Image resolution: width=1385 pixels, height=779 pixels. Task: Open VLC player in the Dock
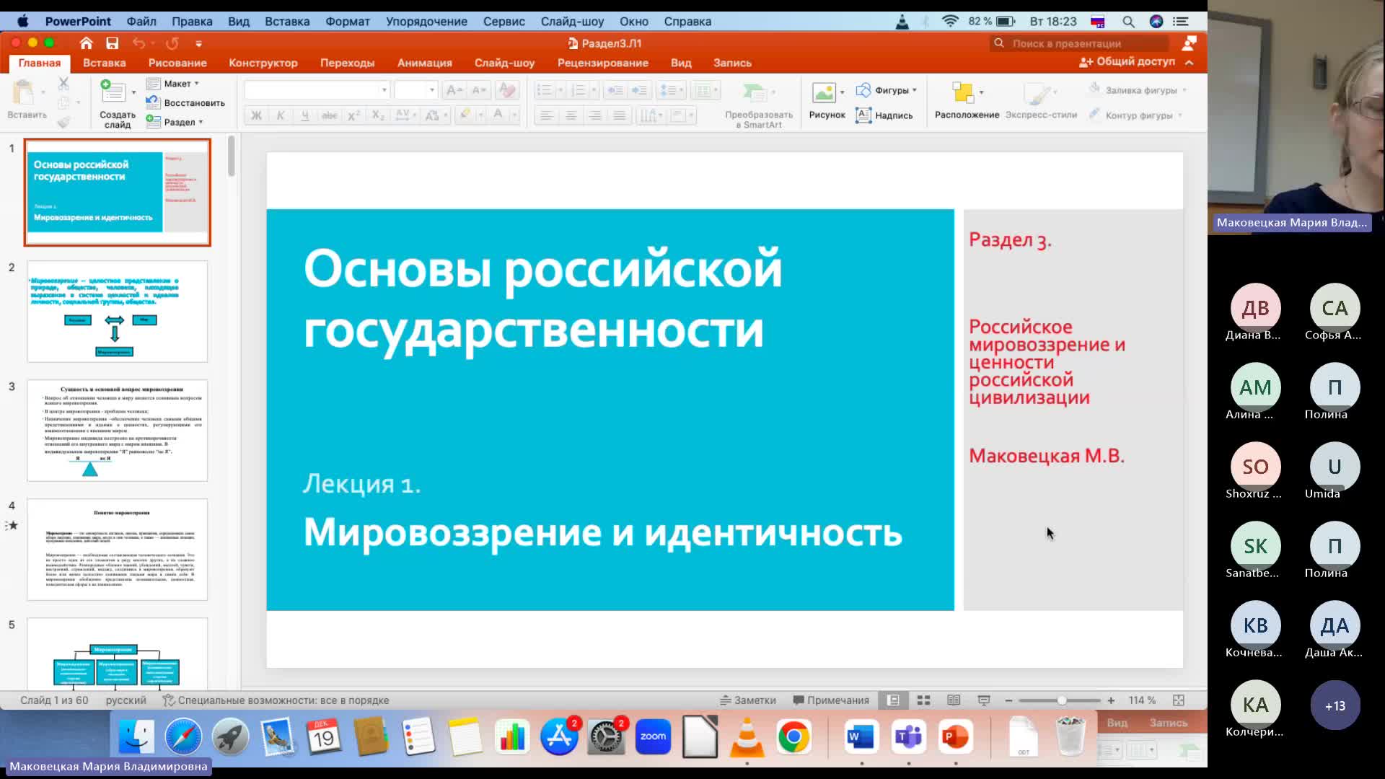747,737
